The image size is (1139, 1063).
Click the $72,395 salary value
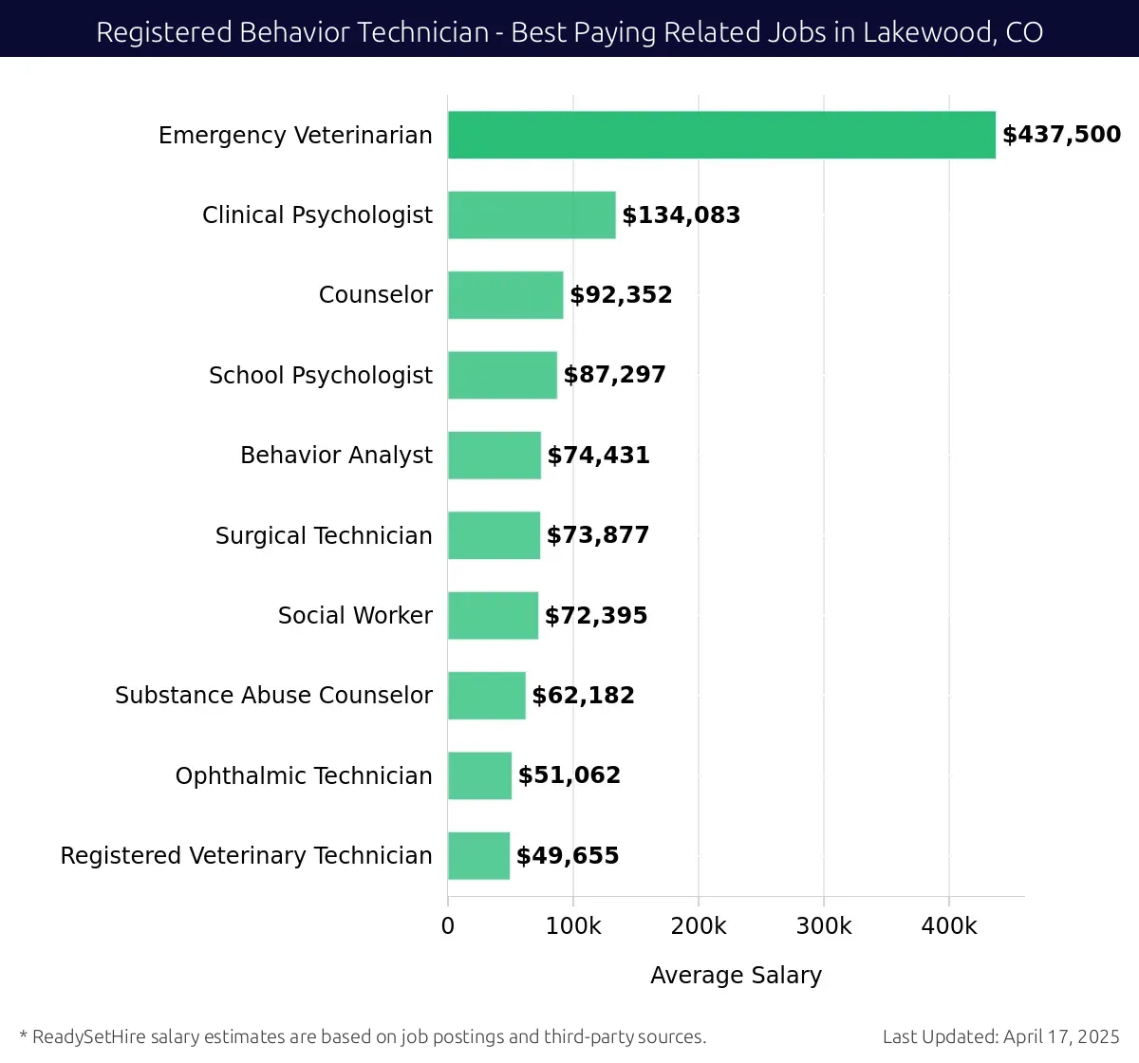[596, 616]
